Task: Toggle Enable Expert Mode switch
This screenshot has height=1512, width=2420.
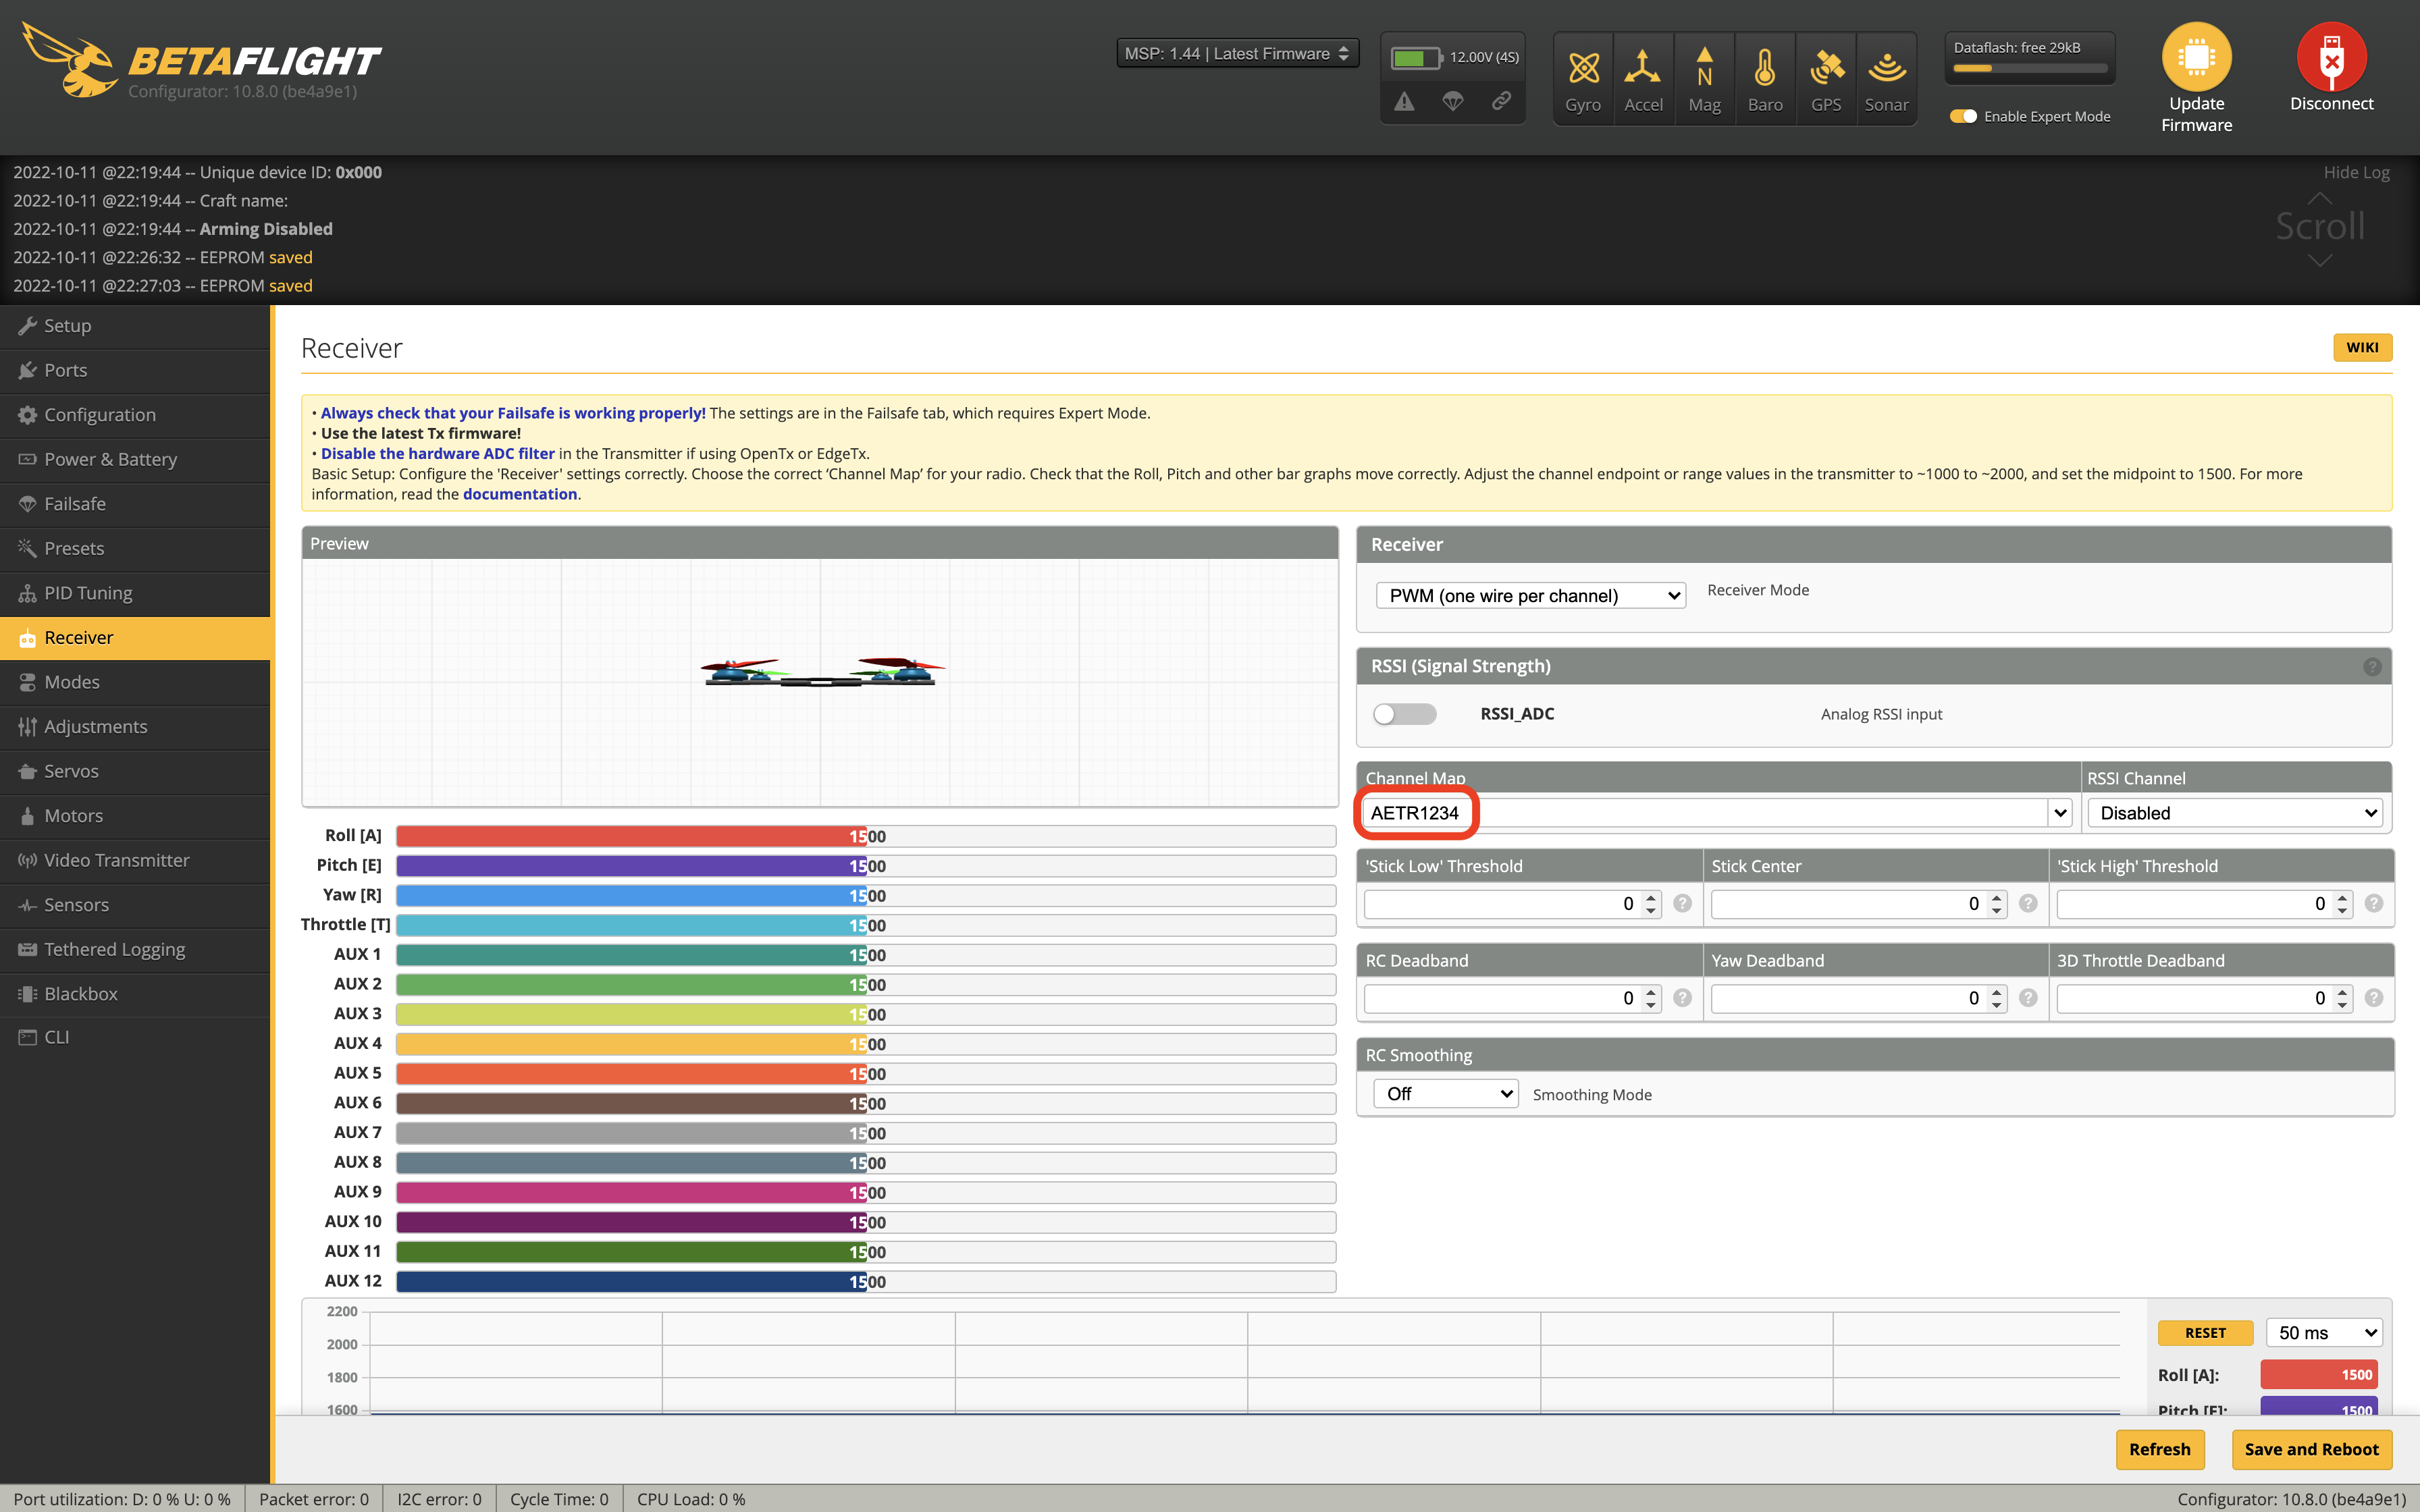Action: coord(1963,117)
